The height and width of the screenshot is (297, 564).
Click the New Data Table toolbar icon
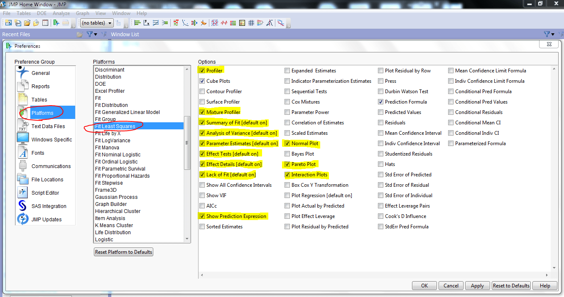click(x=8, y=23)
